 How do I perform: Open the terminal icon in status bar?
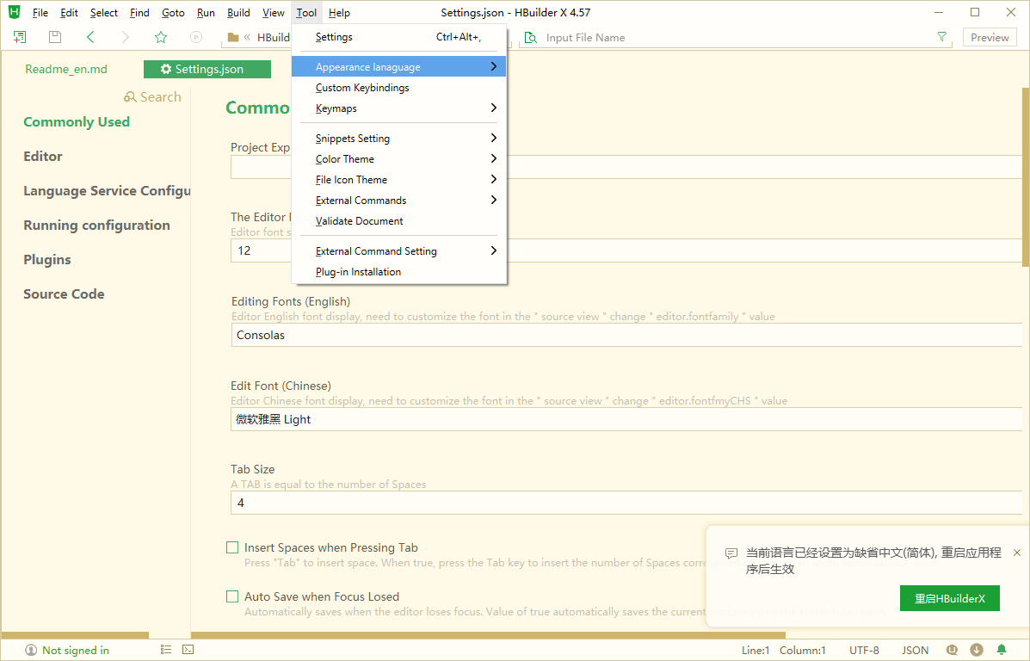pos(188,650)
